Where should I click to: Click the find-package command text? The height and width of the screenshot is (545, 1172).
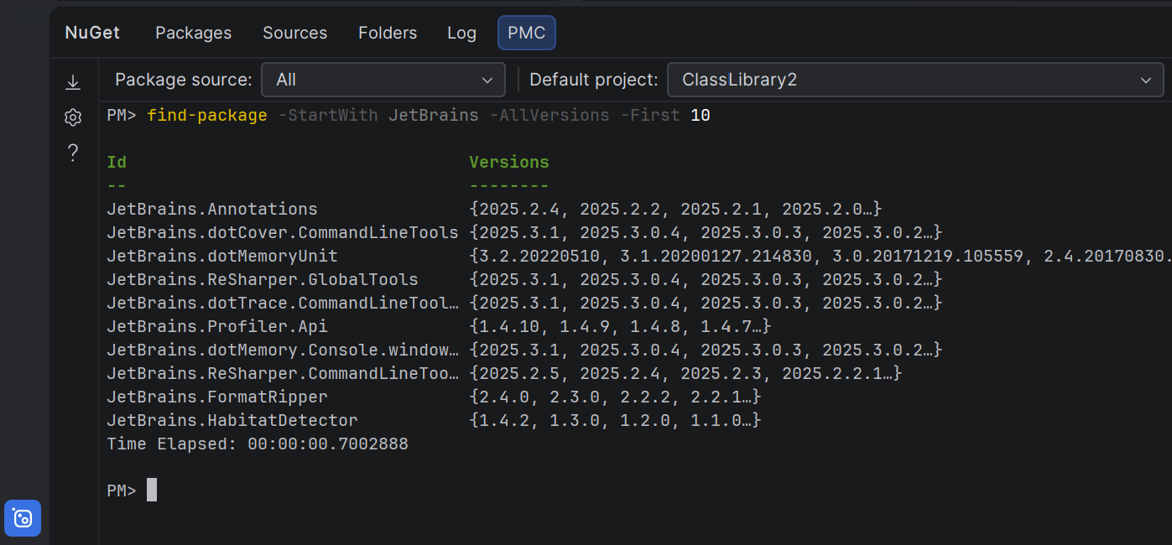pos(207,115)
